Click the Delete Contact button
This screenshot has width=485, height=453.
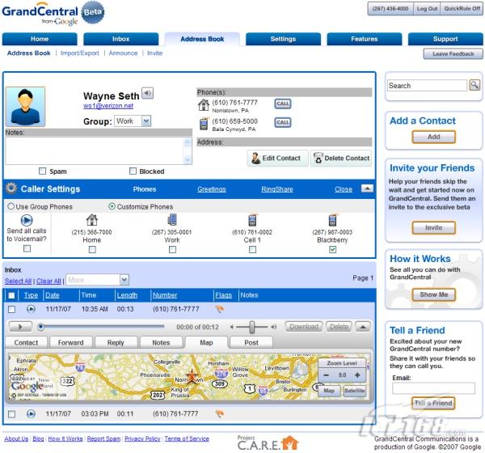[x=341, y=159]
